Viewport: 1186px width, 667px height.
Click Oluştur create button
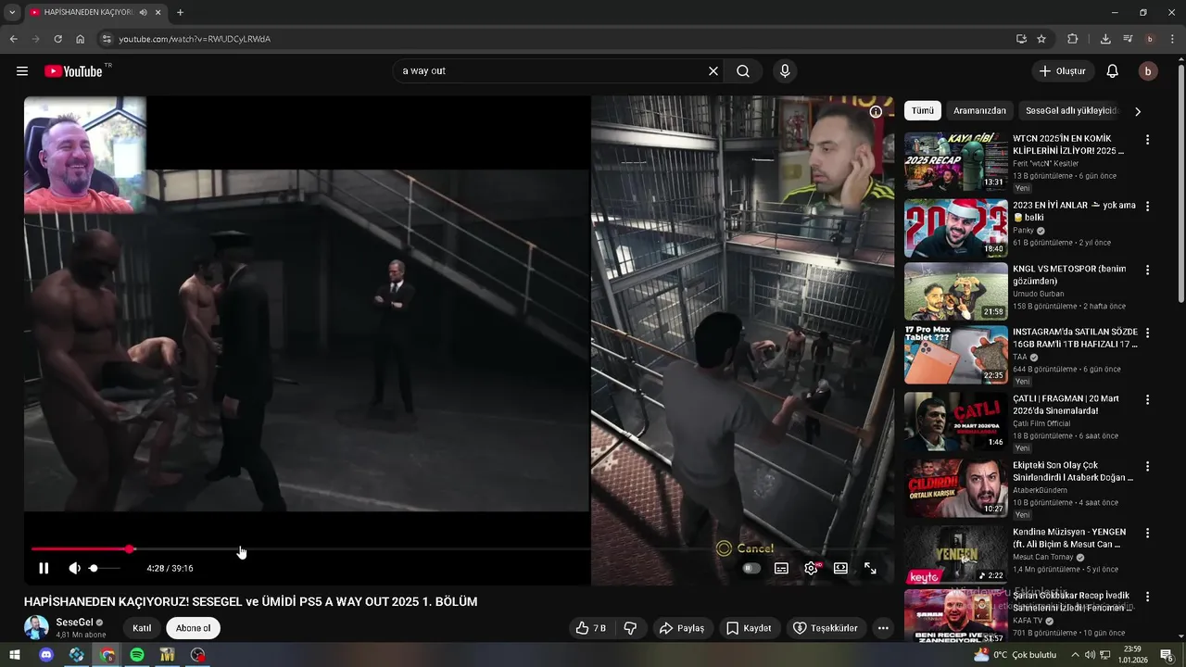(1063, 71)
